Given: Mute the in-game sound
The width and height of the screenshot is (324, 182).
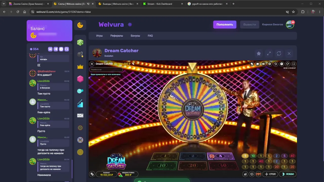Looking at the screenshot, I should pyautogui.click(x=264, y=64).
